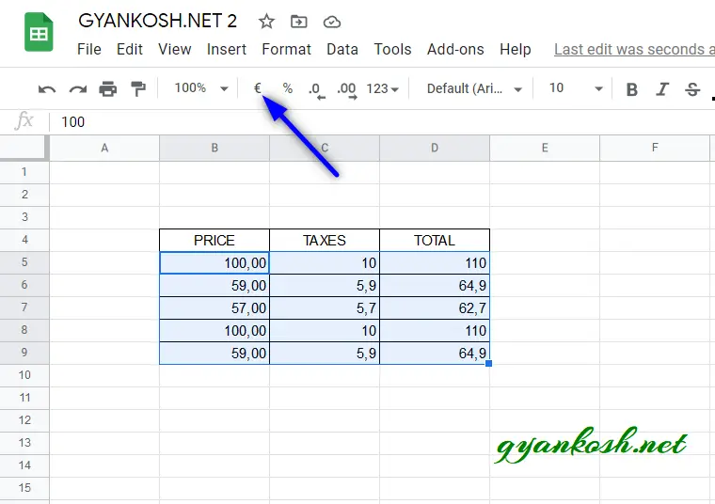
Task: Increase decimal places
Action: [x=347, y=89]
